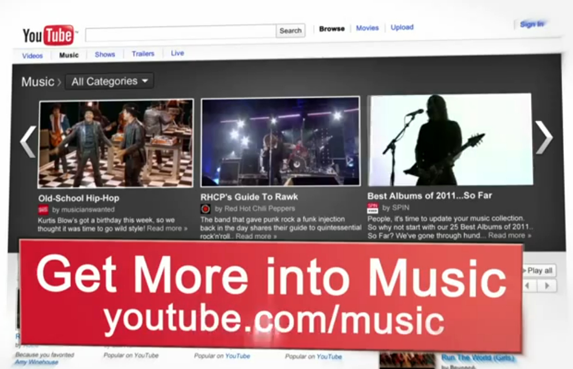Viewport: 573px width, 369px height.
Task: Click the Old-School Hip-Hop title
Action: click(78, 198)
